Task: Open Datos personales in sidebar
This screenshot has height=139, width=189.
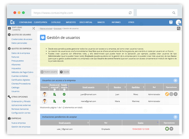Action: coord(19,43)
